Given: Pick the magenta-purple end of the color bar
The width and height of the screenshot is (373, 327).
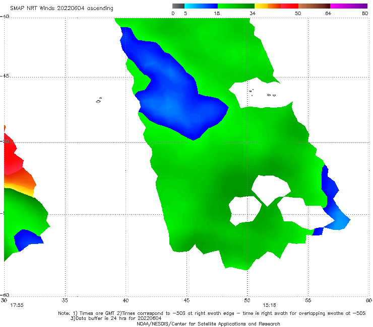Looking at the screenshot, I should (349, 6).
